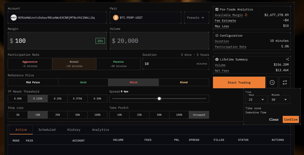Click the Start Trading button
This screenshot has width=304, height=155.
click(239, 83)
